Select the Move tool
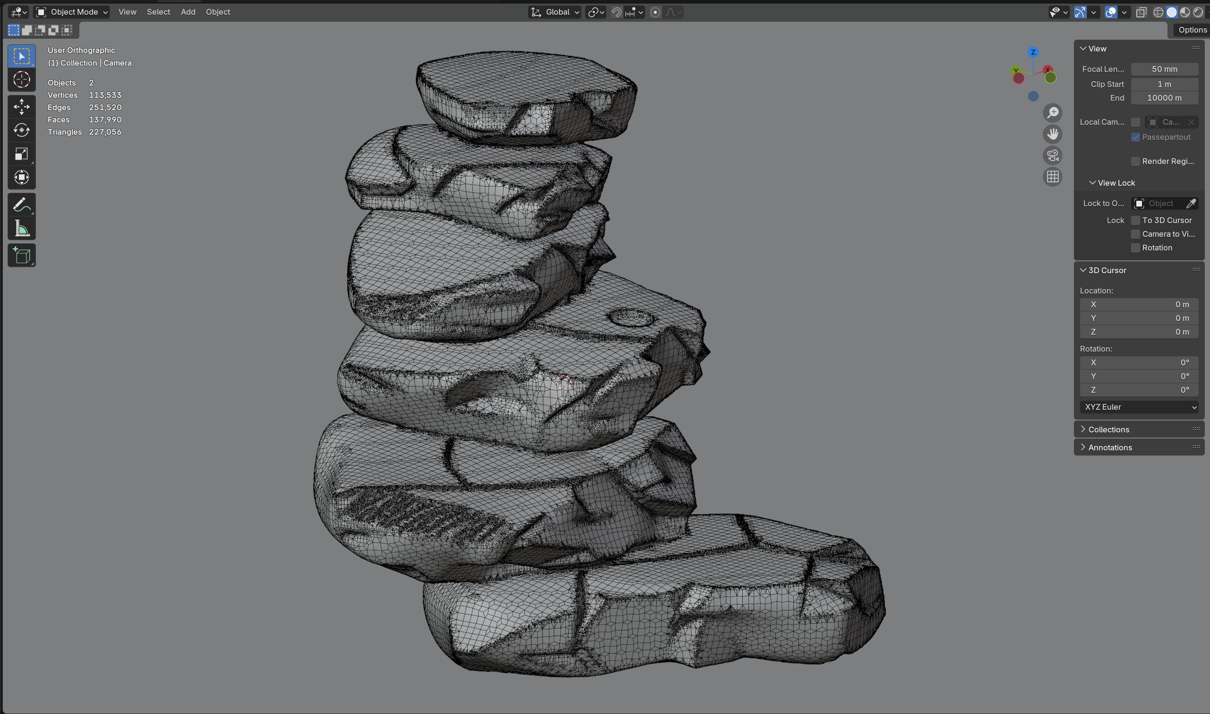The image size is (1210, 714). pos(21,107)
